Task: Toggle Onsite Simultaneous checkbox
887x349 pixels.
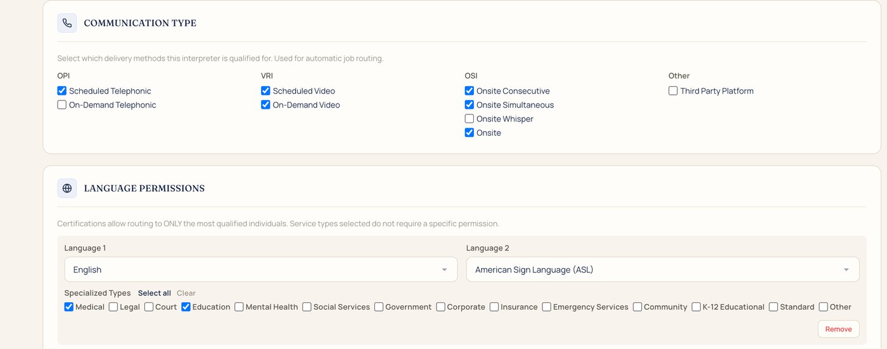Action: pyautogui.click(x=469, y=105)
